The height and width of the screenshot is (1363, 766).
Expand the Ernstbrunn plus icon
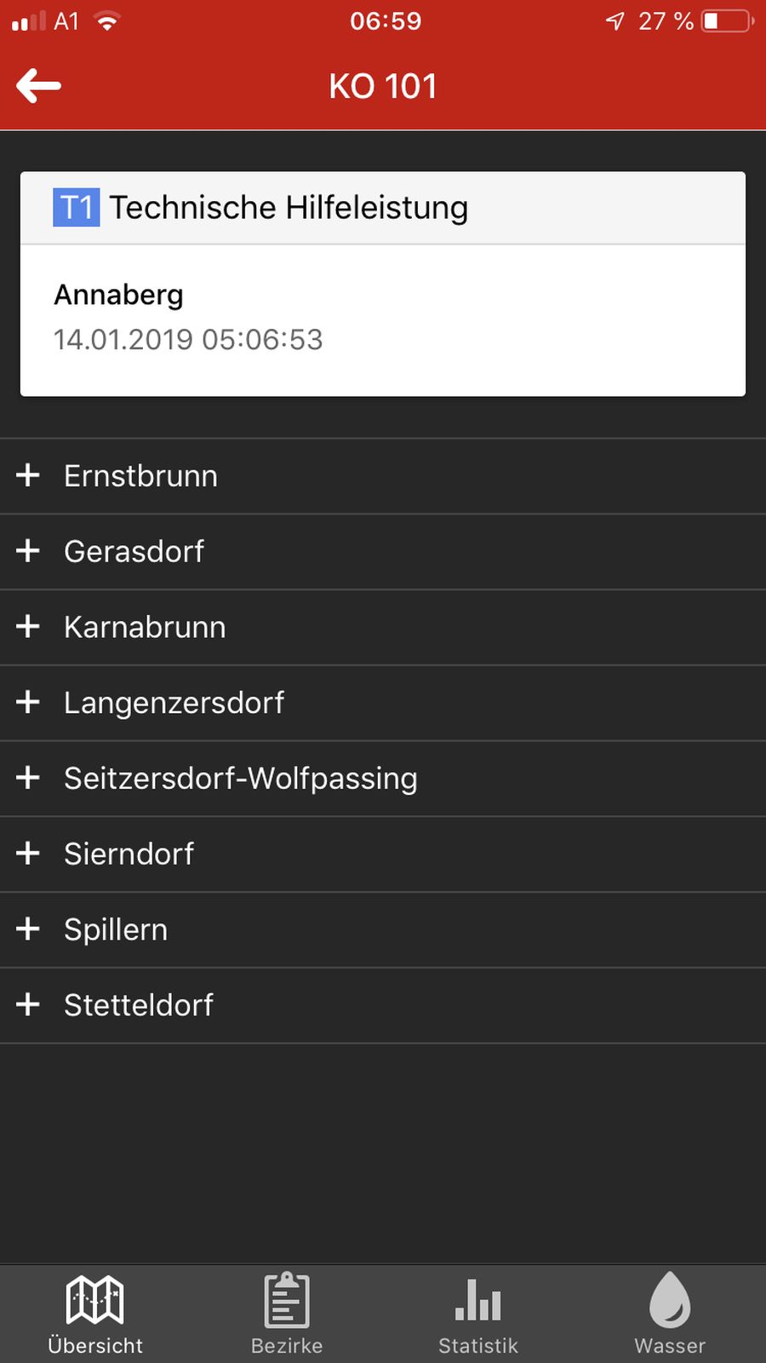28,475
